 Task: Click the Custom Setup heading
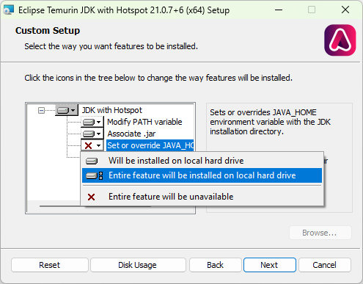pyautogui.click(x=48, y=31)
